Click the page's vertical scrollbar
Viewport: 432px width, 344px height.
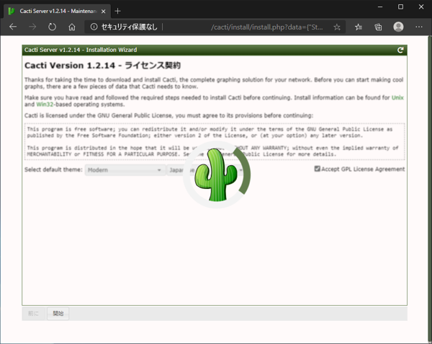(430, 188)
